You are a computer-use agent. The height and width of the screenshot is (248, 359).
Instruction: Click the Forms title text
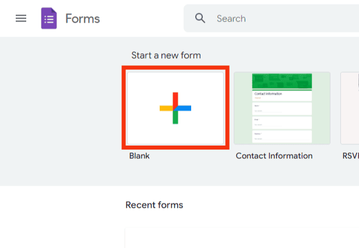(x=83, y=19)
